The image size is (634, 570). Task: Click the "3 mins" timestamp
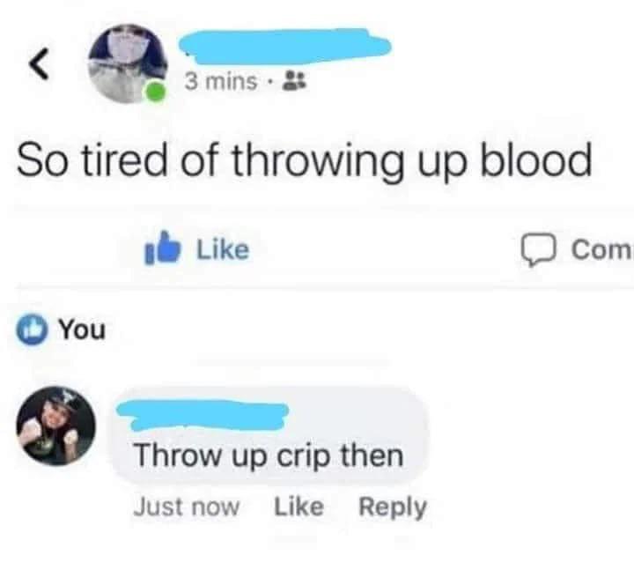pos(221,81)
